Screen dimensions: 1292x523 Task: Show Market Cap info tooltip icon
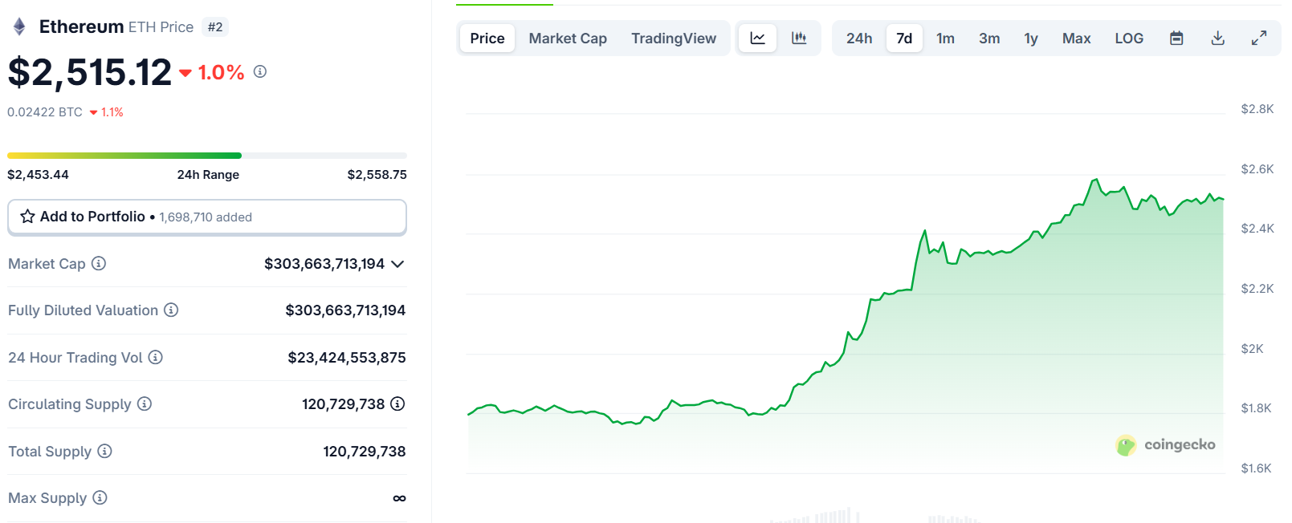pyautogui.click(x=99, y=263)
